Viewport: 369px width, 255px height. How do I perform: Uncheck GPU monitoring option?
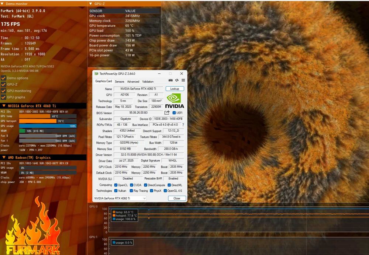pyautogui.click(x=3, y=91)
